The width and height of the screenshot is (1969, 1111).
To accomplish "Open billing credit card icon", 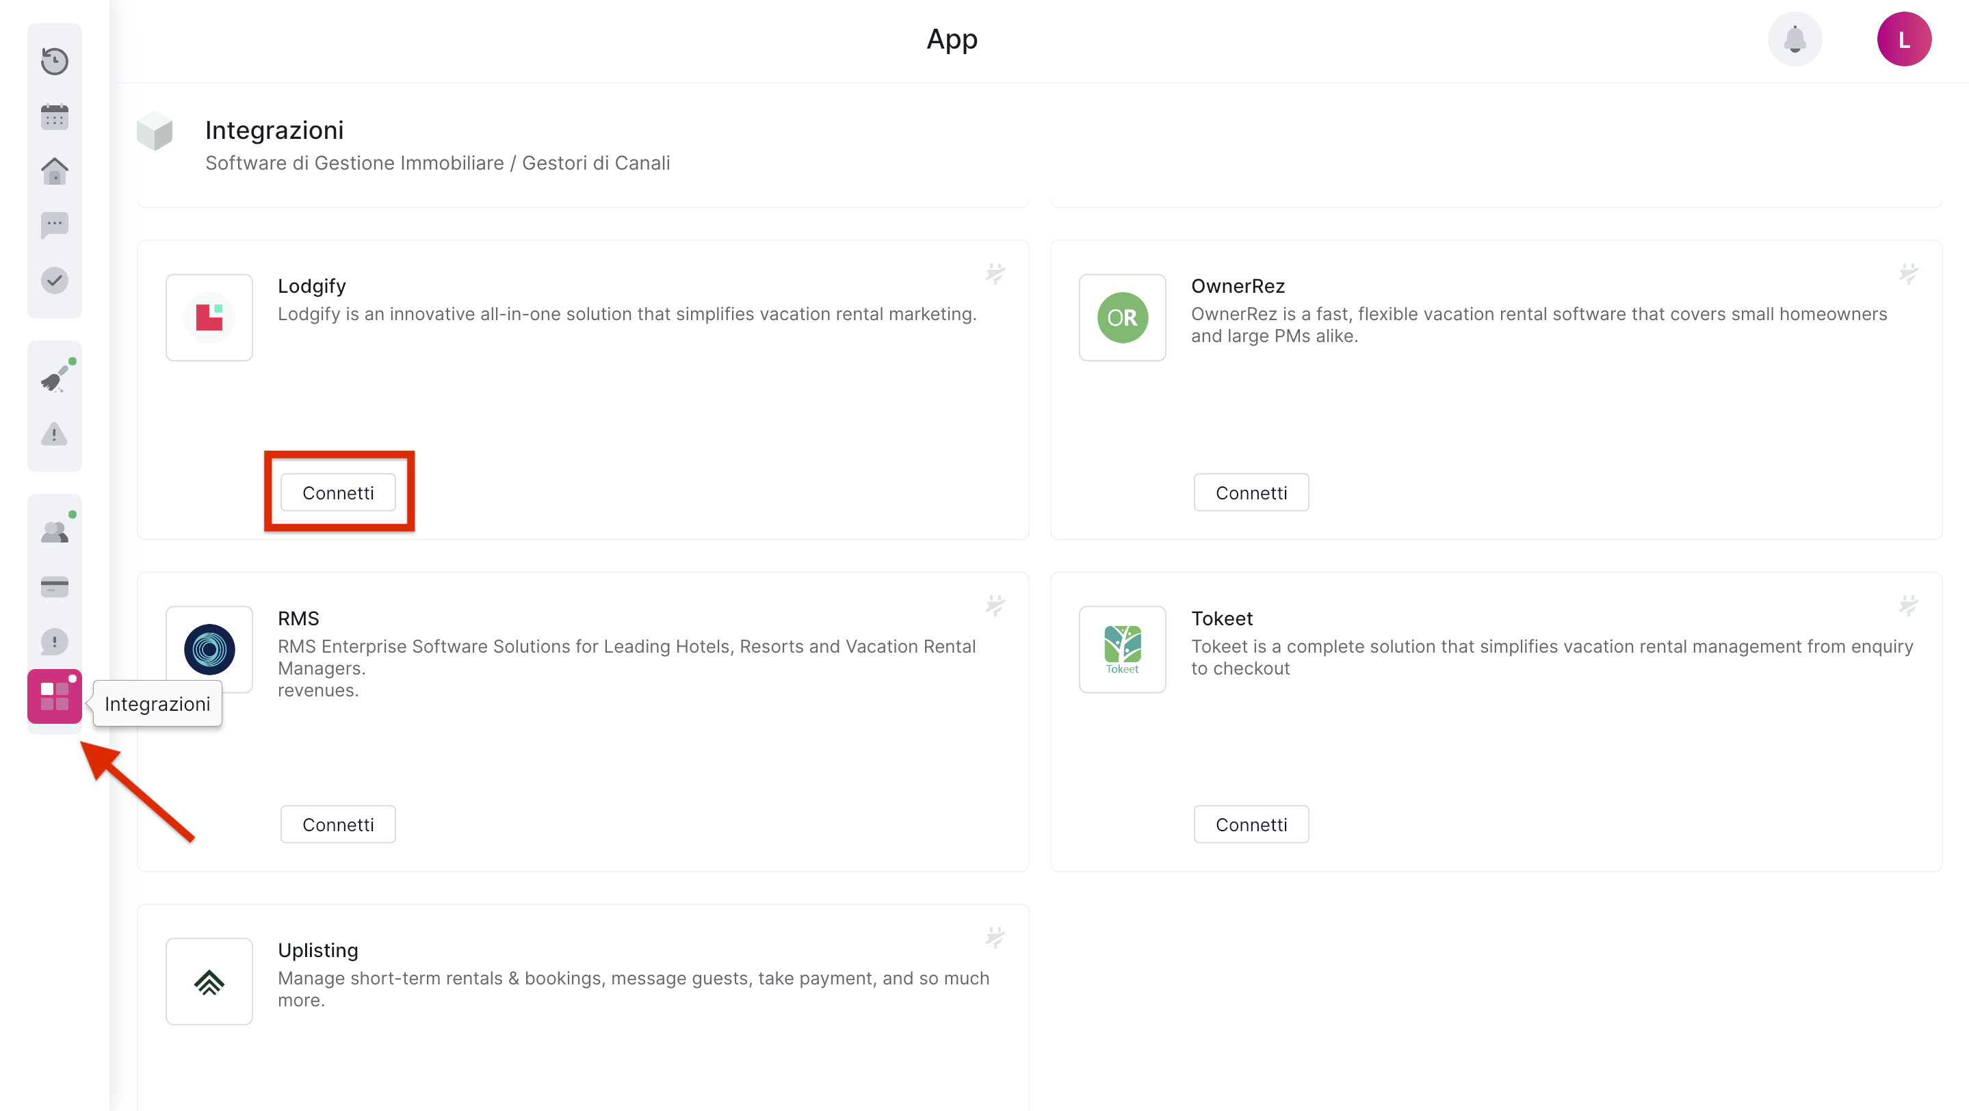I will click(x=54, y=587).
